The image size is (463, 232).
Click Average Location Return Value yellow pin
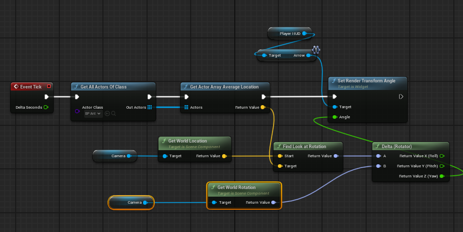point(263,107)
